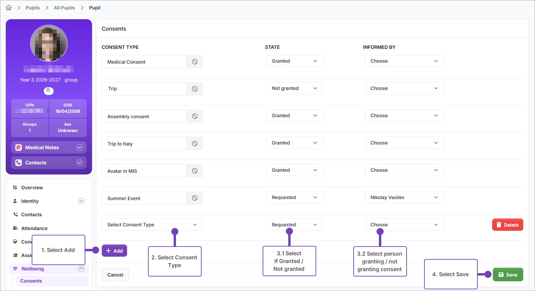Go to home via breadcrumb house icon
The height and width of the screenshot is (291, 535).
pos(9,7)
